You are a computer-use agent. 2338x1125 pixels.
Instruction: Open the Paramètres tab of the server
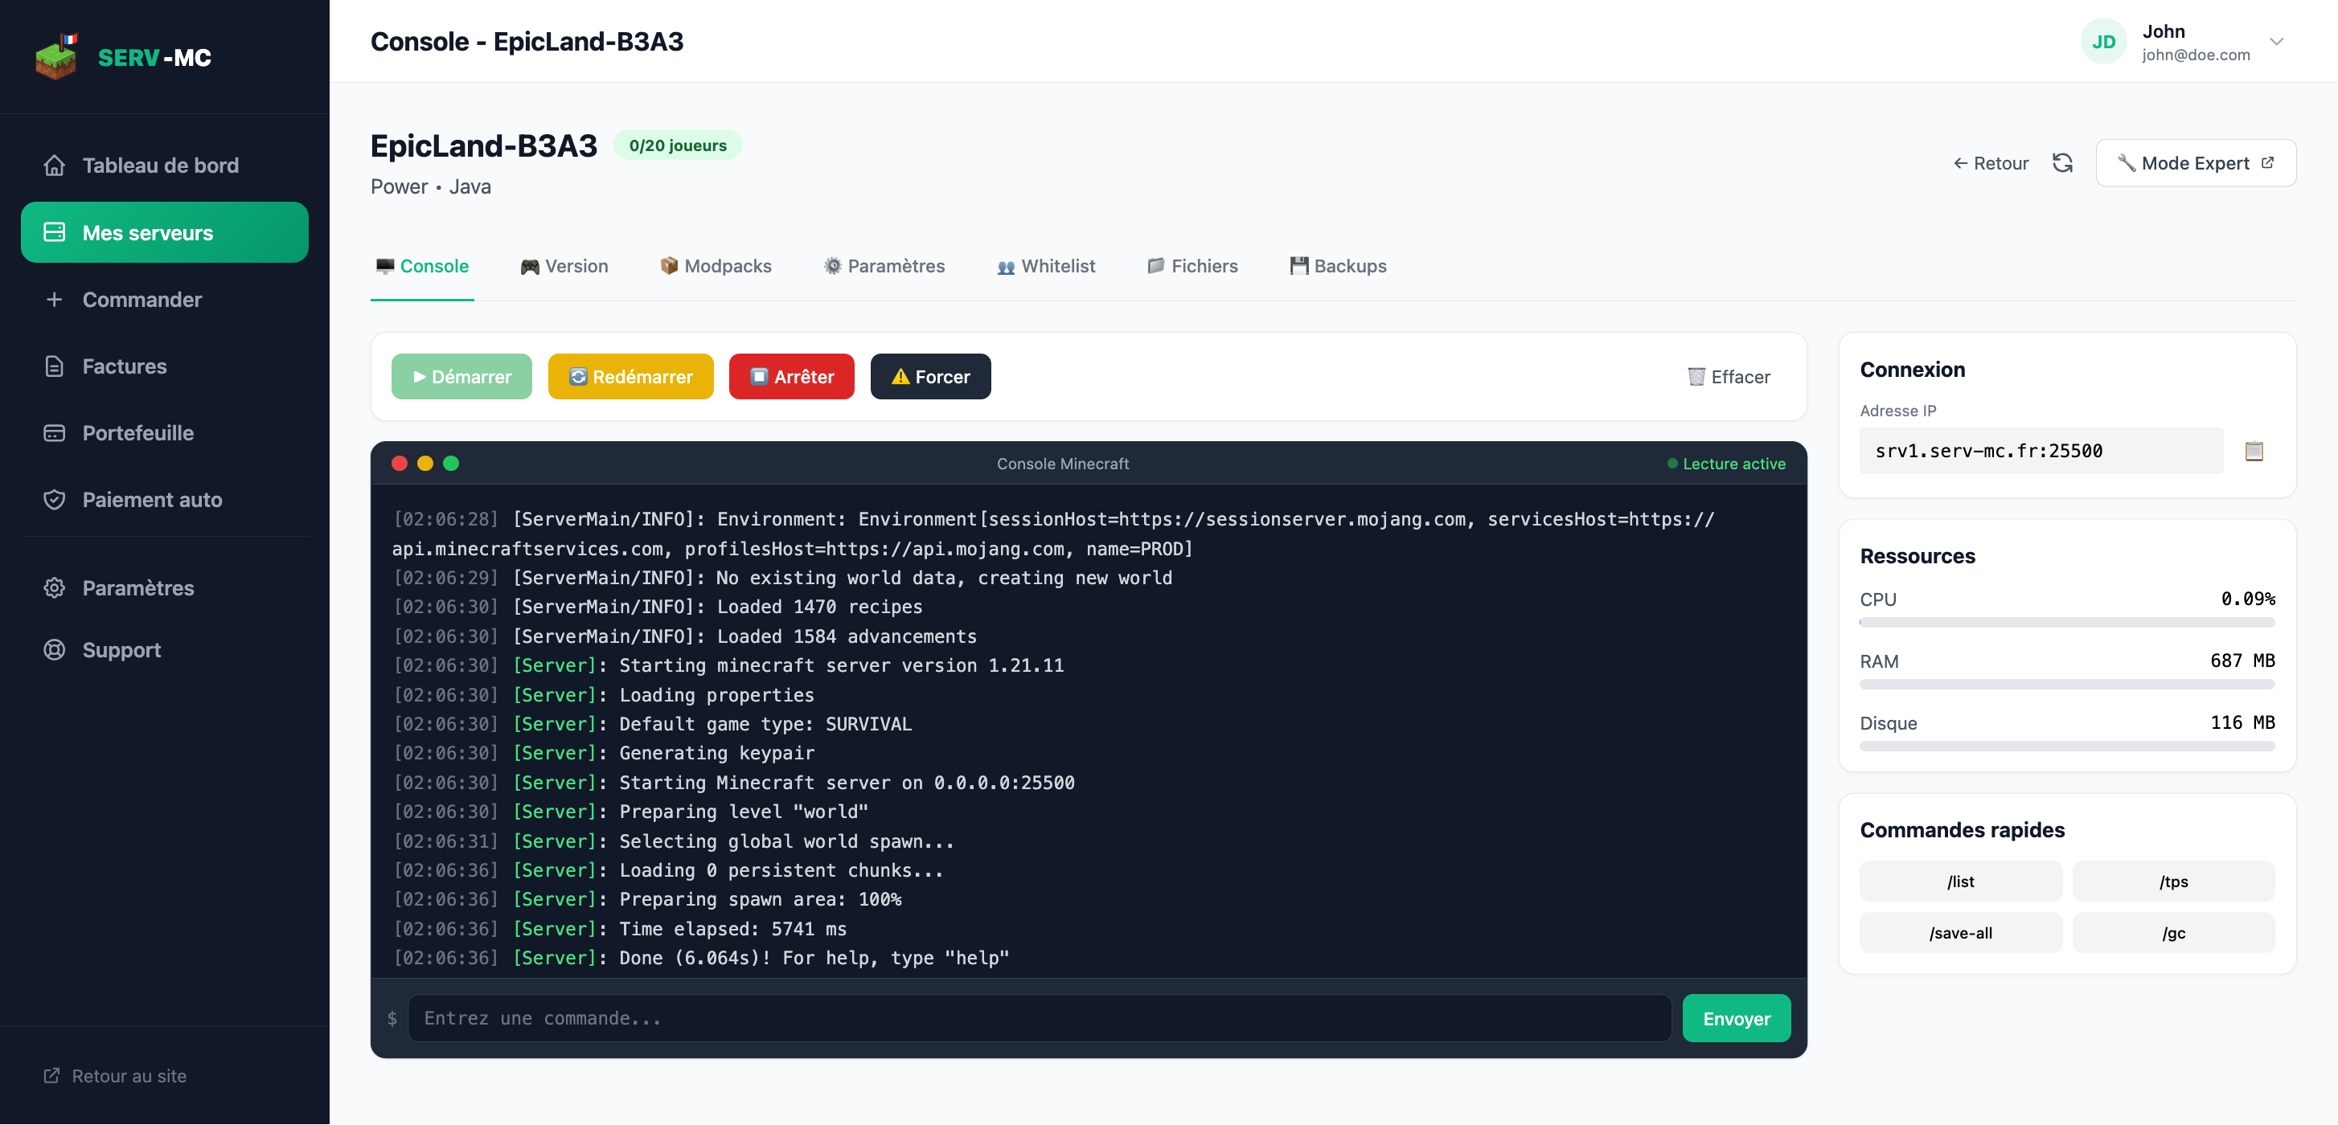tap(884, 266)
